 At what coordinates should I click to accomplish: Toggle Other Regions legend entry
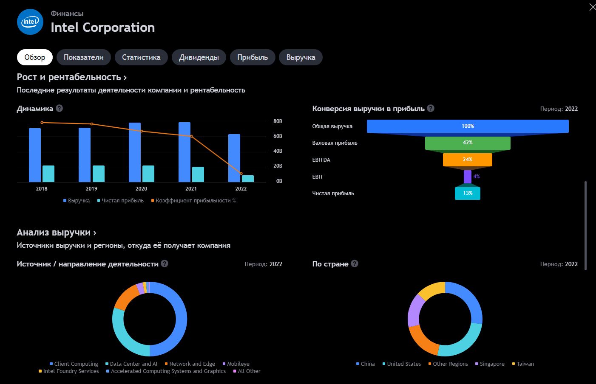pos(448,364)
